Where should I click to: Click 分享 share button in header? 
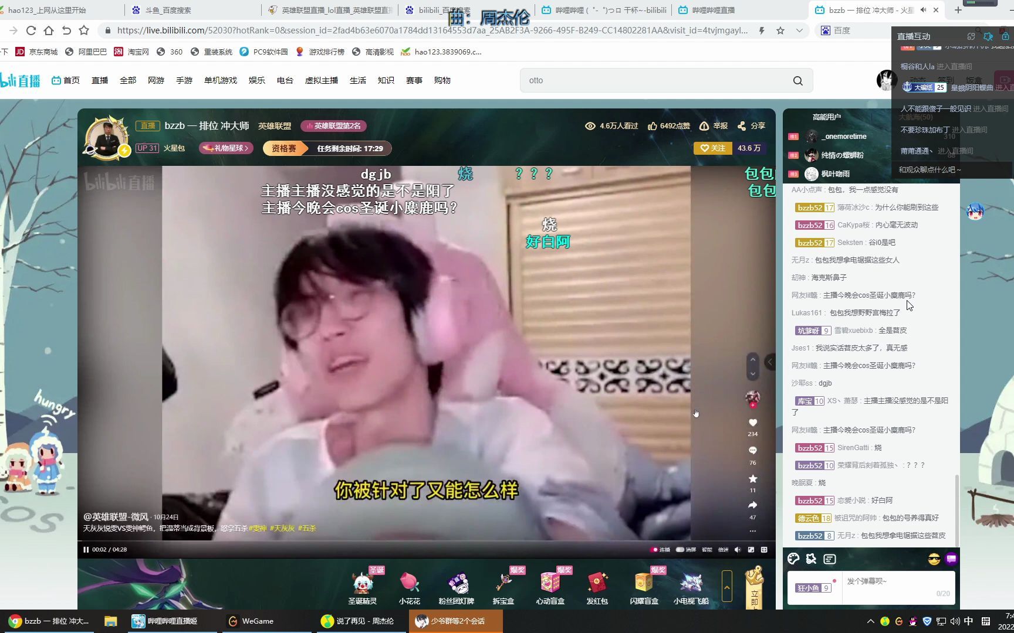coord(752,126)
